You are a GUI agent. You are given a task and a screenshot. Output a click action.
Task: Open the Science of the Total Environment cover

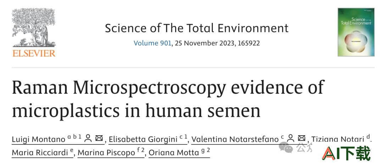pos(356,32)
